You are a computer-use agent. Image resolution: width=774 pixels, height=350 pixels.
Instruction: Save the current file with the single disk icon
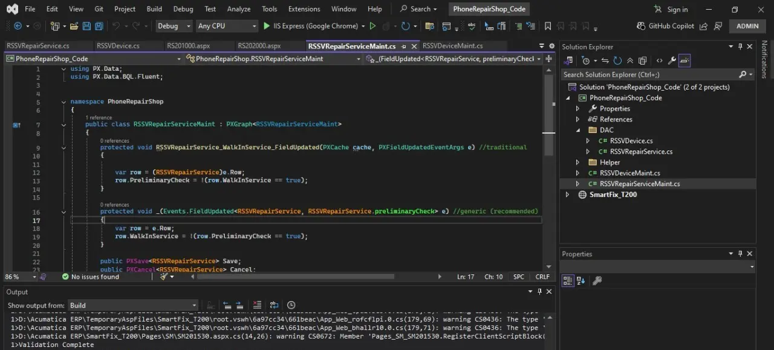click(86, 26)
